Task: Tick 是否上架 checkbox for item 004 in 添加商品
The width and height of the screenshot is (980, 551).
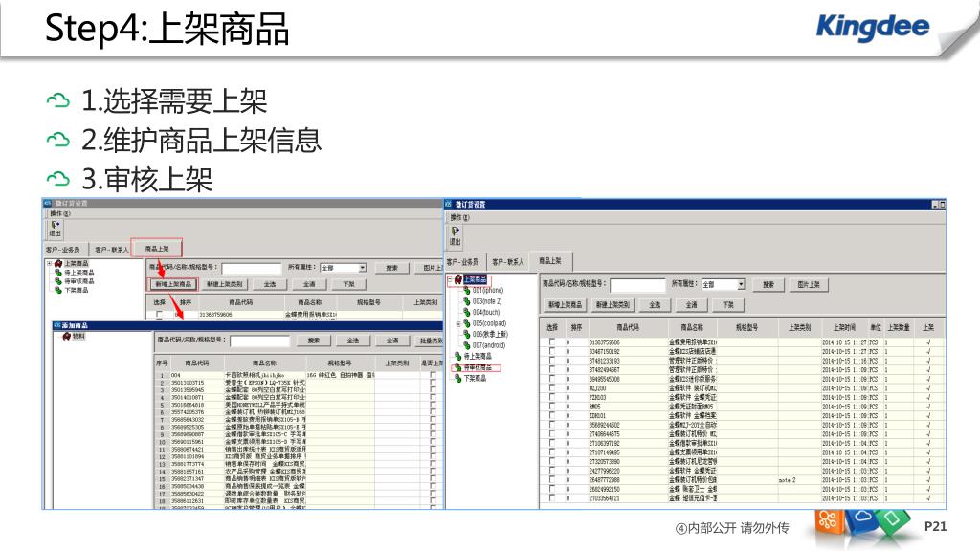Action: tap(433, 375)
